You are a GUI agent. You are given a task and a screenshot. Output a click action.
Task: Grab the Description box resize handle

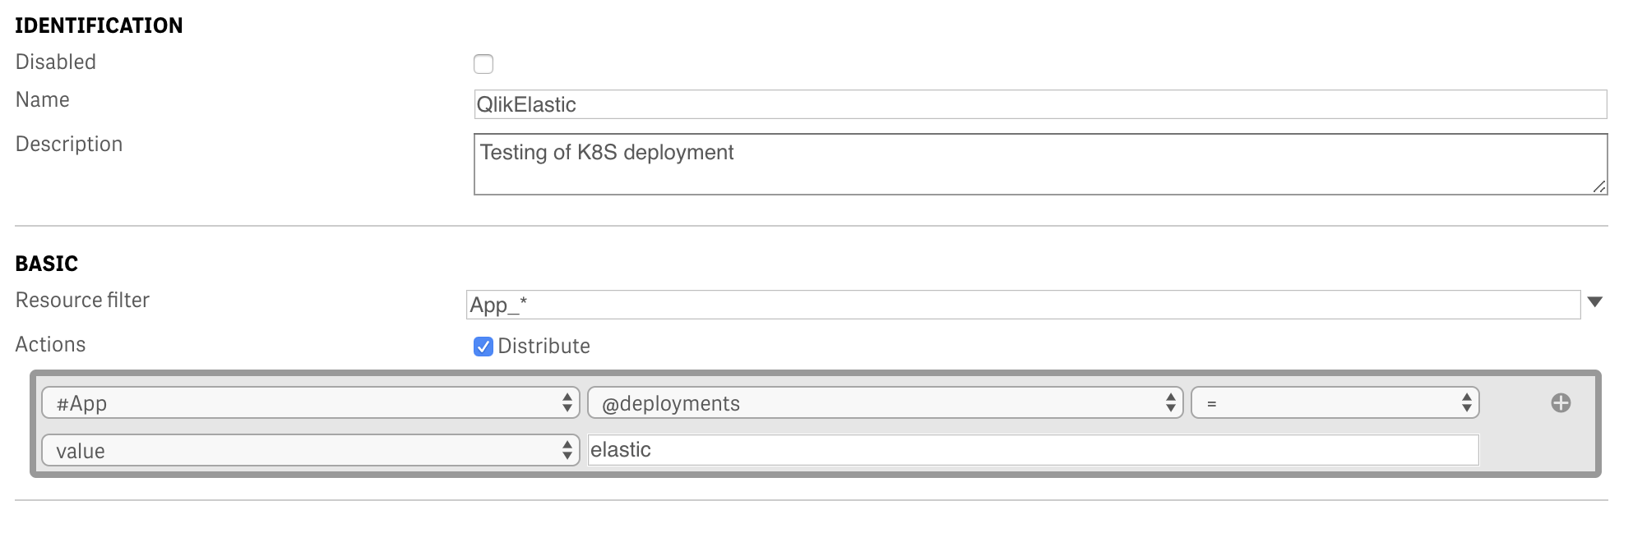click(1598, 186)
